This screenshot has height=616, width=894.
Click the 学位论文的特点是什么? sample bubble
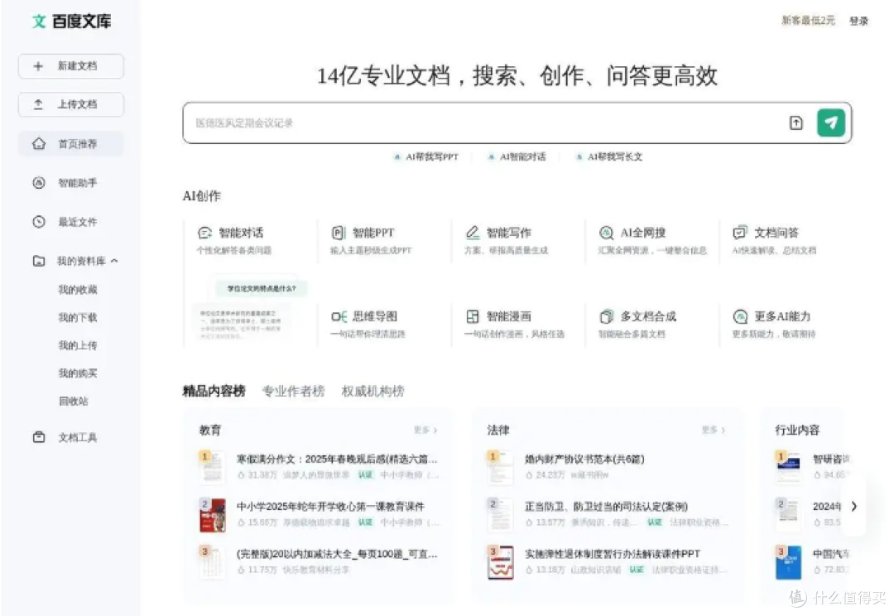point(262,289)
